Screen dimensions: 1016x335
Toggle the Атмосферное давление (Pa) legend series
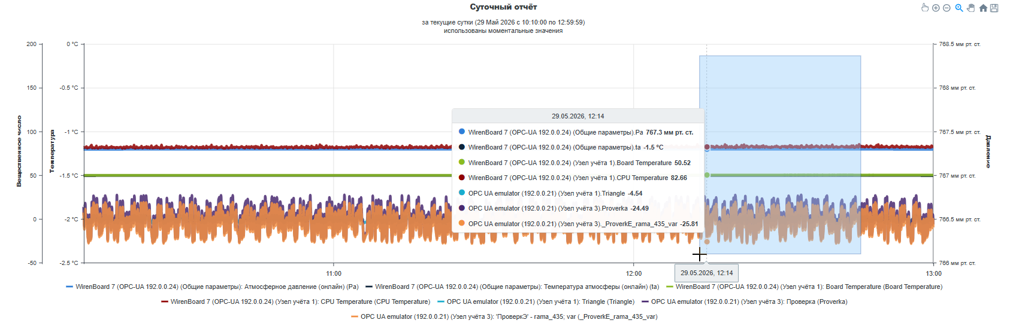point(212,287)
